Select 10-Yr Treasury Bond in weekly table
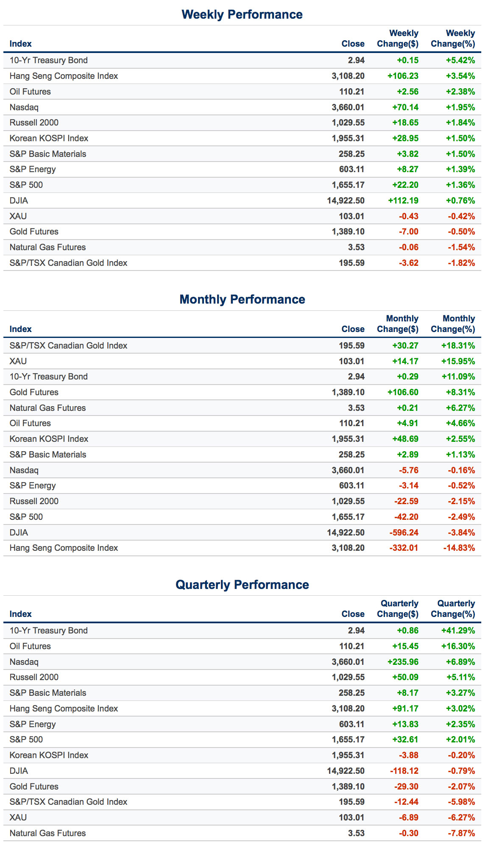491x848 pixels. pyautogui.click(x=49, y=60)
